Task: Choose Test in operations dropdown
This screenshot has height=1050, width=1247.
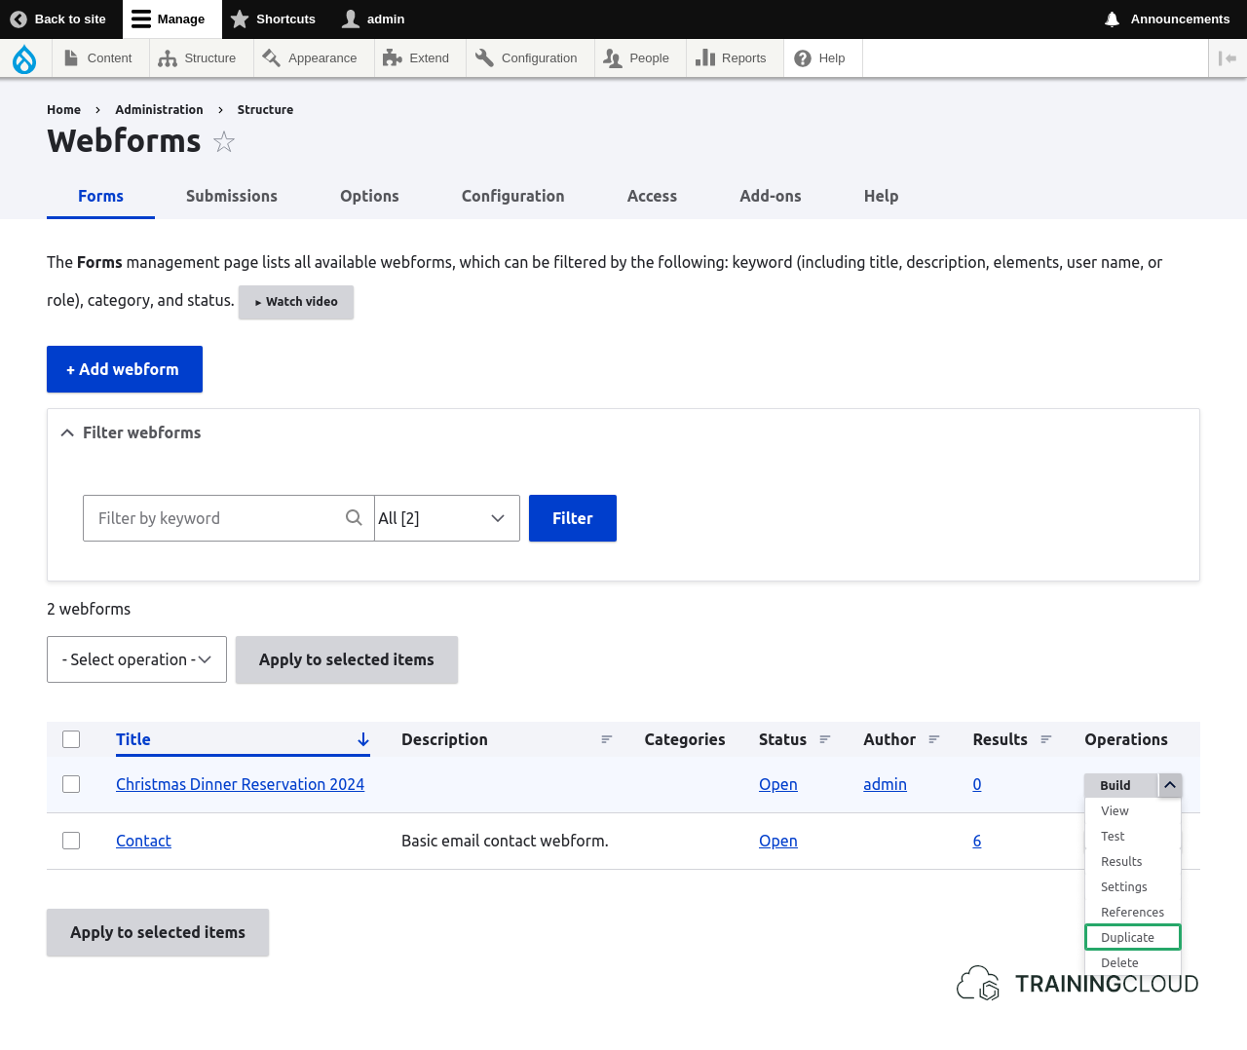Action: coord(1133,836)
